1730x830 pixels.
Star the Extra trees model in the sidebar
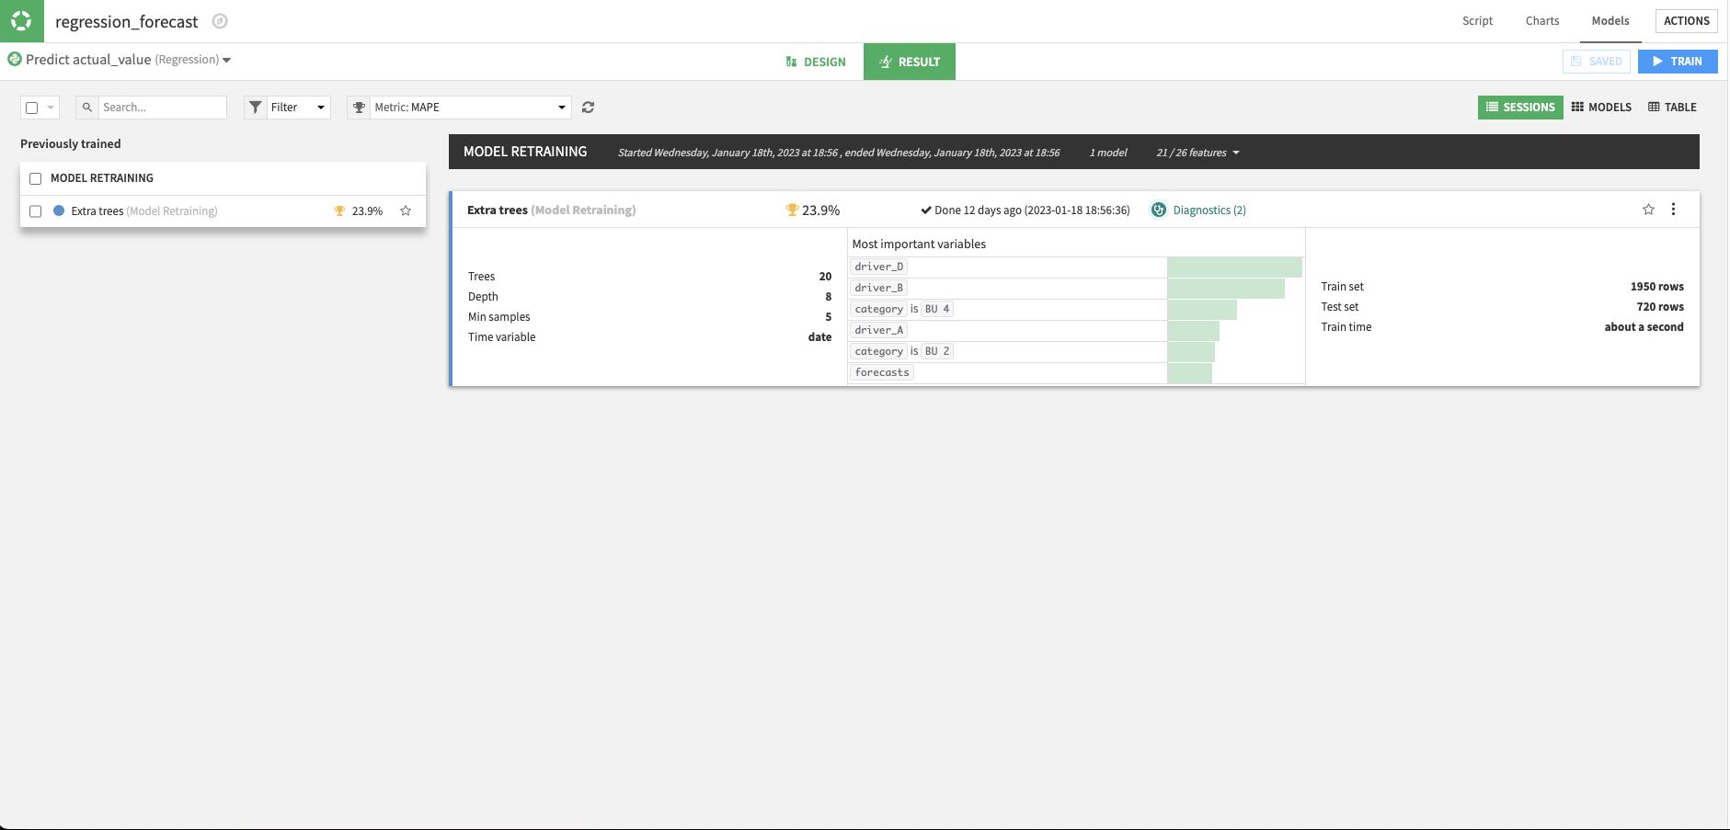(x=406, y=210)
